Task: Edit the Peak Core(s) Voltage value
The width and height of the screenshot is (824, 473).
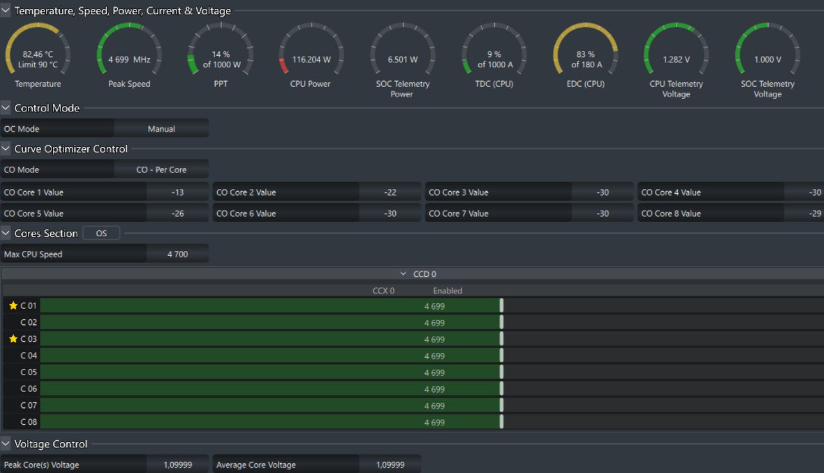Action: tap(178, 465)
